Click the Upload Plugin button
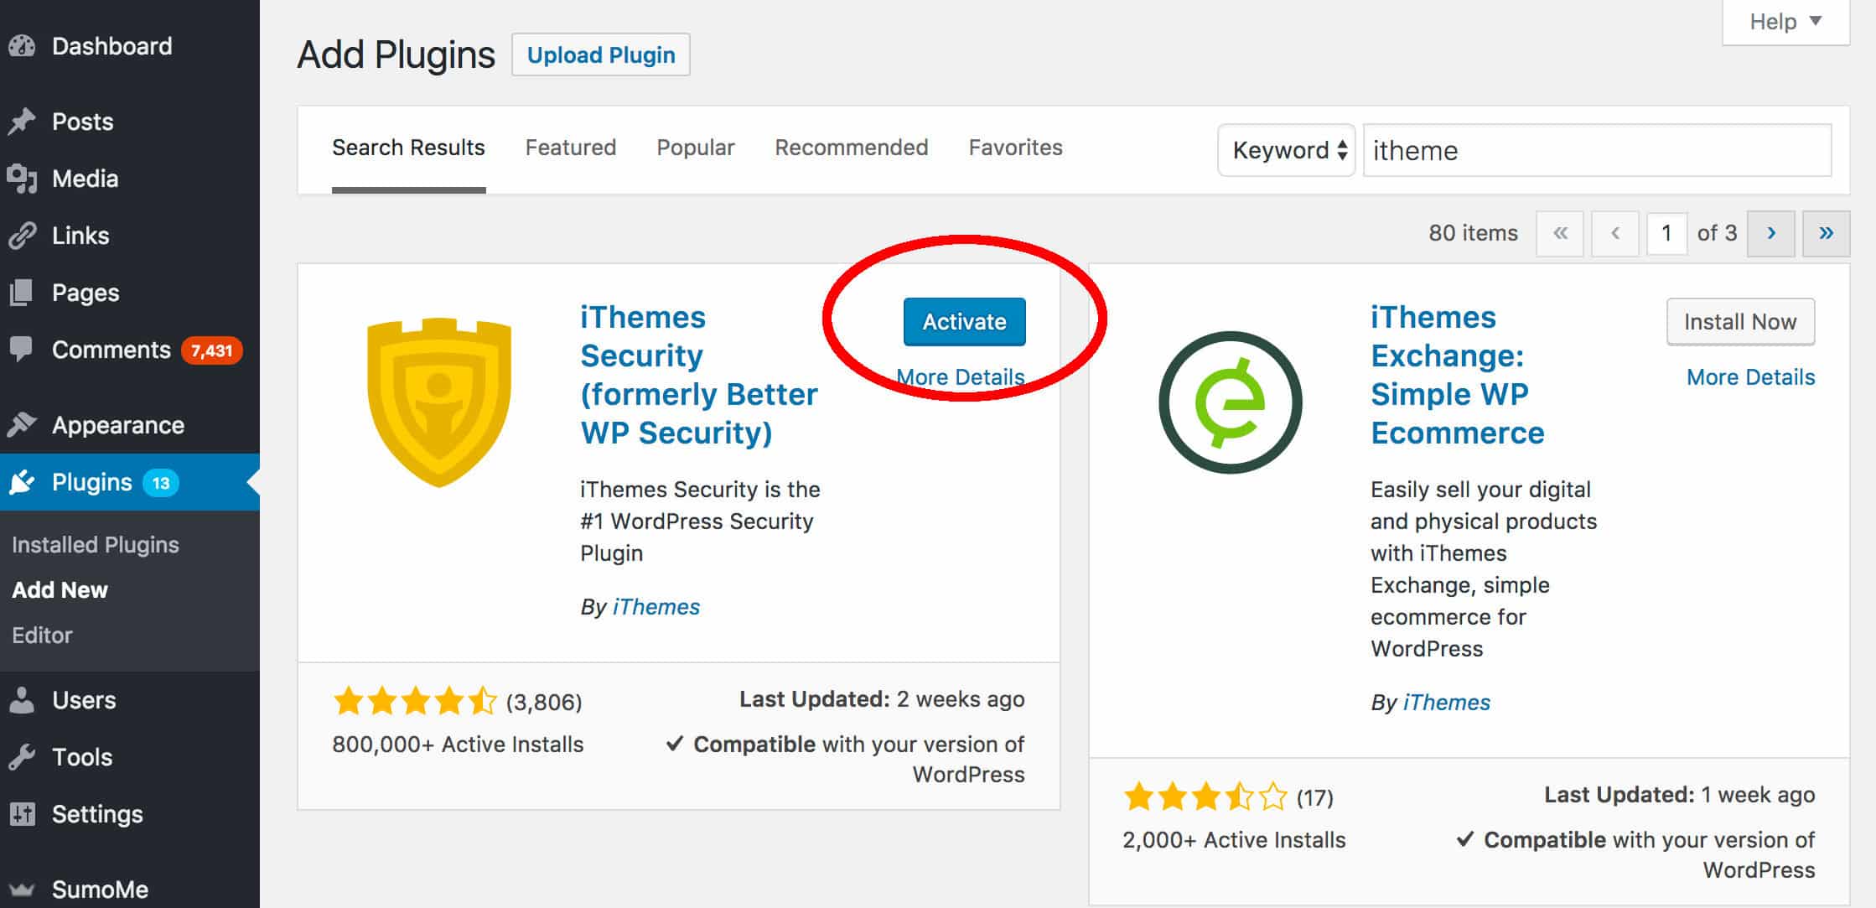Image resolution: width=1876 pixels, height=908 pixels. (x=601, y=55)
